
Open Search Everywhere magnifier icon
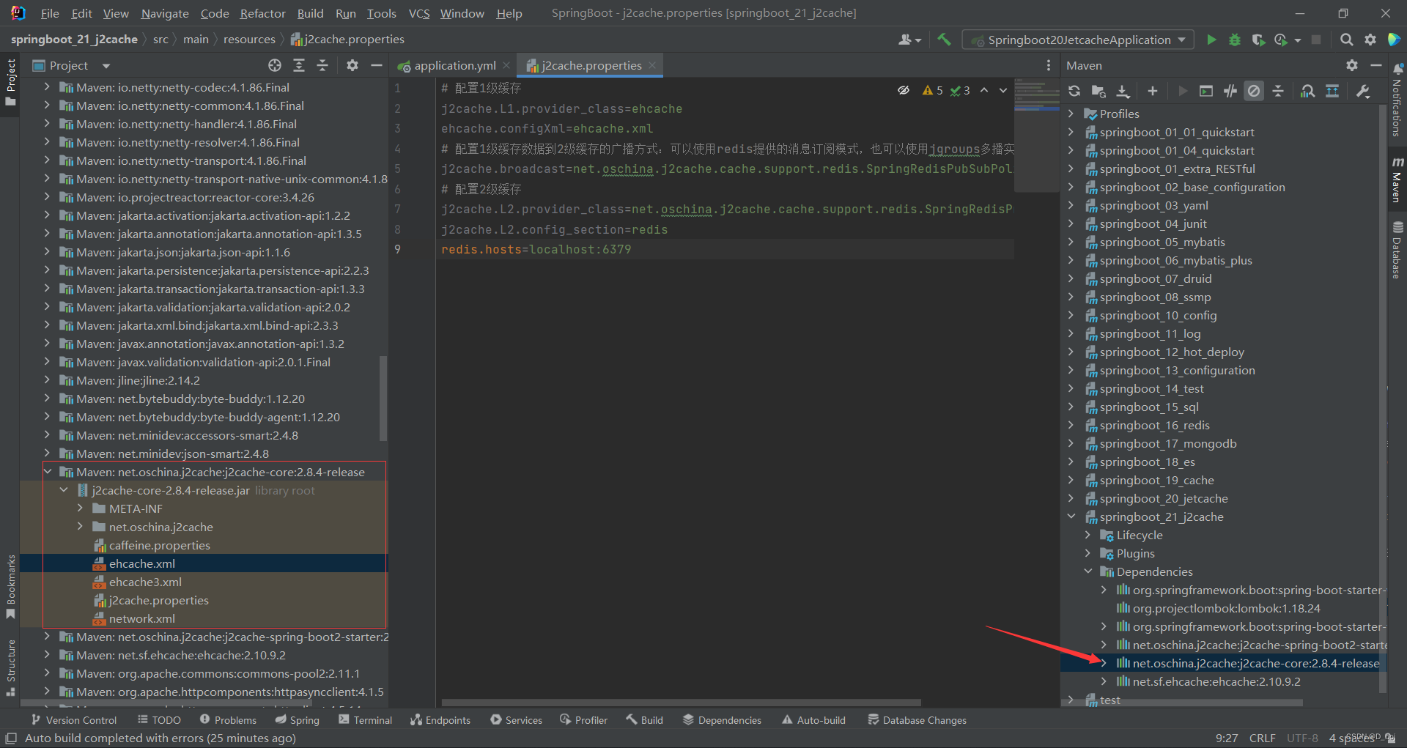(1346, 40)
